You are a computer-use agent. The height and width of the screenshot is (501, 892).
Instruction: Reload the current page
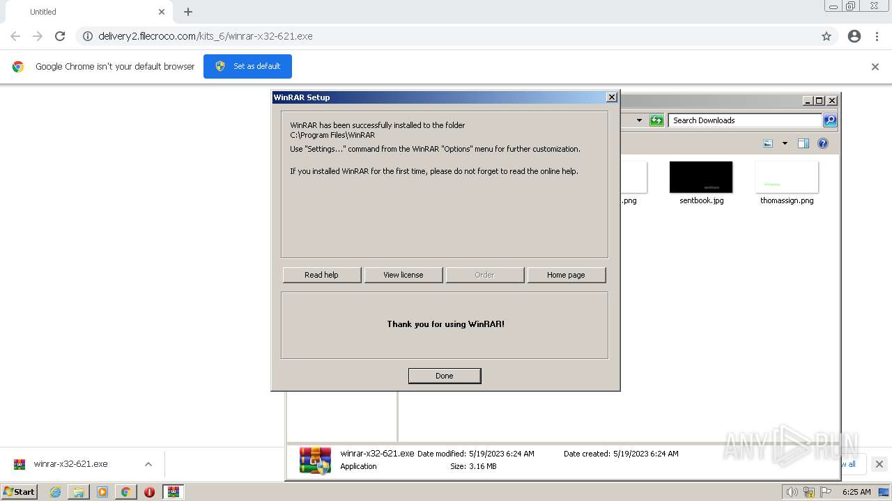point(60,36)
